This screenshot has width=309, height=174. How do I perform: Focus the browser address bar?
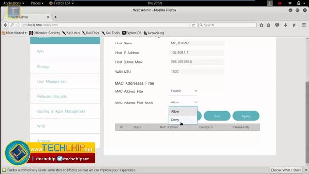pyautogui.click(x=104, y=25)
